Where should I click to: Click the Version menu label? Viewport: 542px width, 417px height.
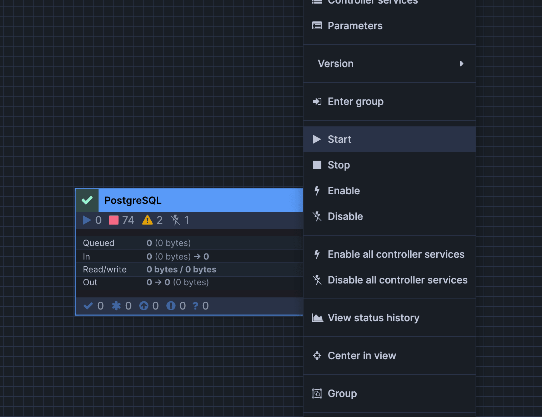pos(336,64)
